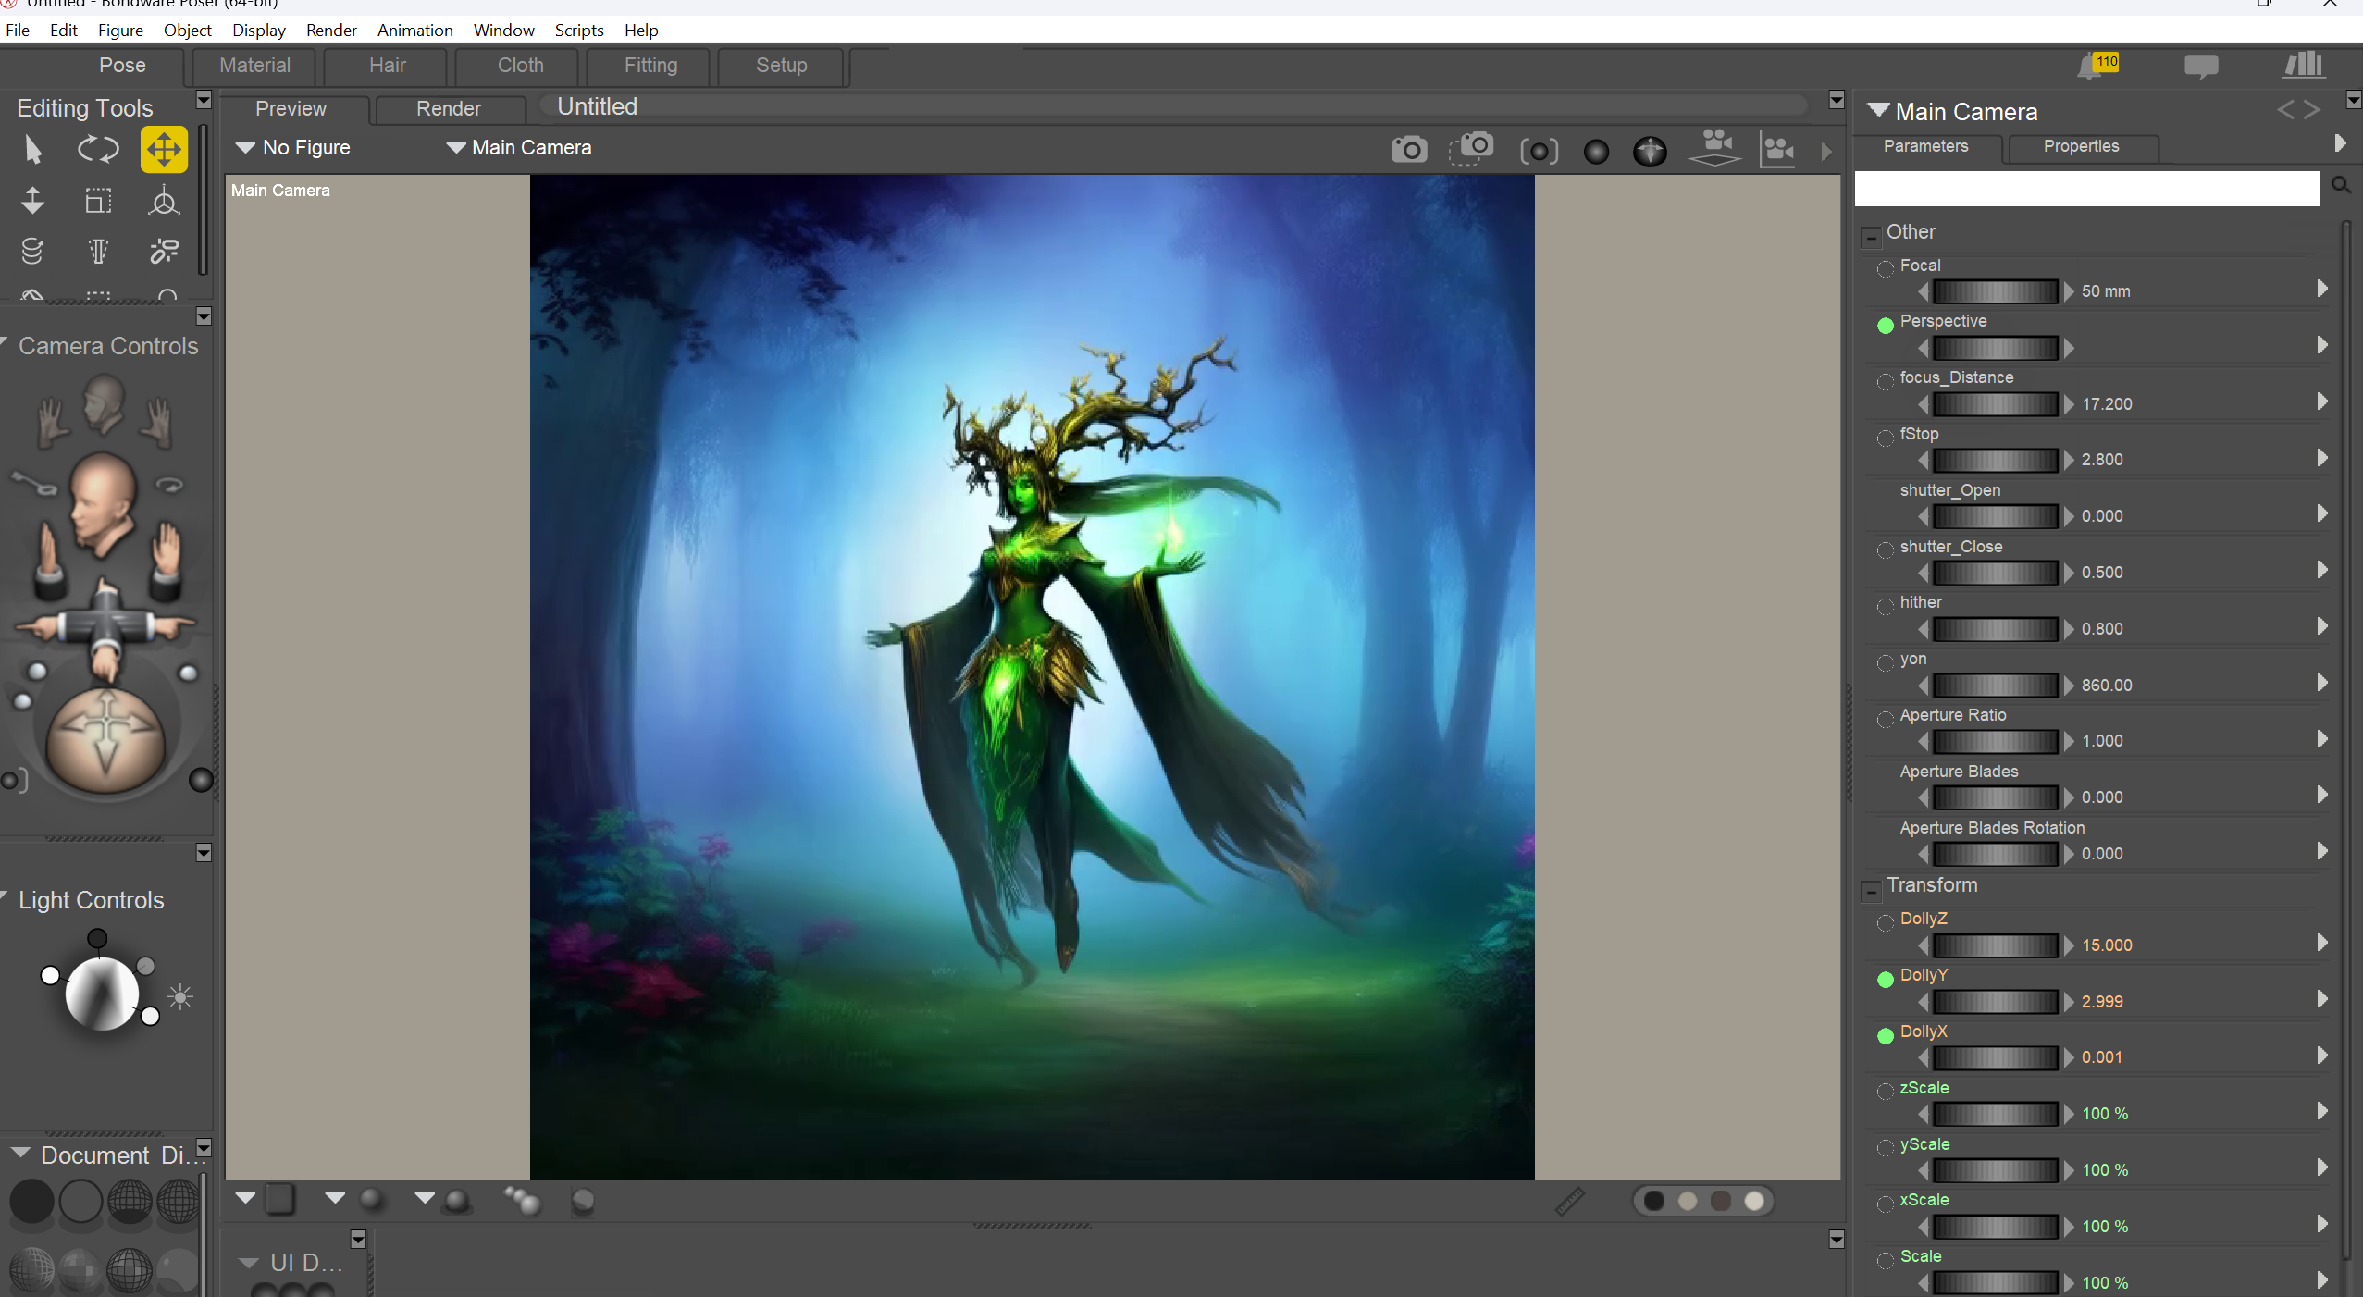The width and height of the screenshot is (2363, 1297).
Task: Click the render camera icon in preview toolbar
Action: pyautogui.click(x=1408, y=149)
